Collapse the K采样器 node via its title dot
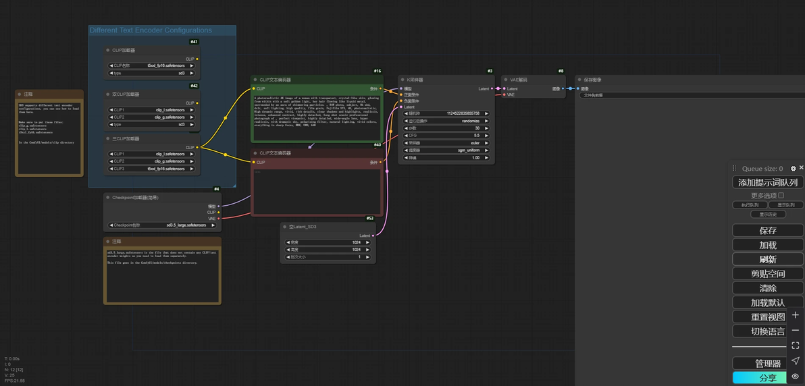The width and height of the screenshot is (805, 386). pyautogui.click(x=401, y=80)
